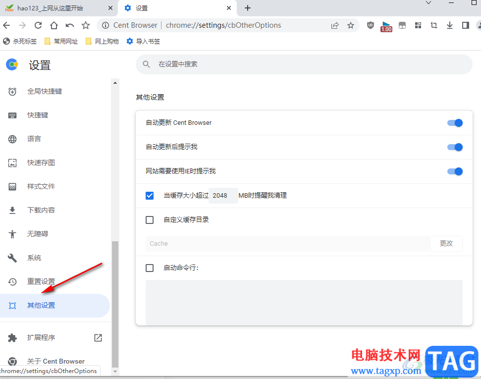
Task: Open the QR code grid icon
Action: click(418, 25)
